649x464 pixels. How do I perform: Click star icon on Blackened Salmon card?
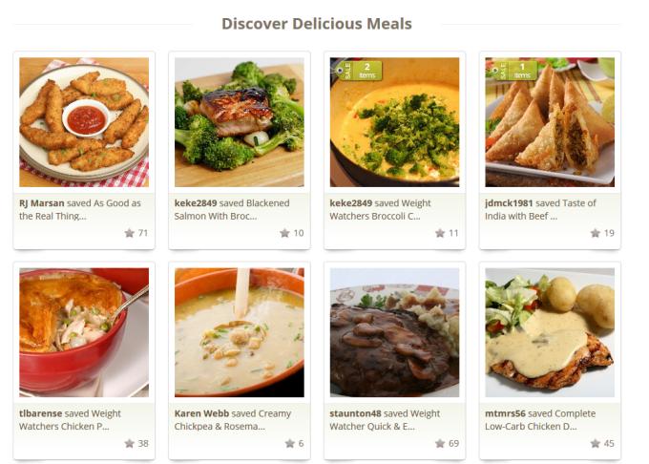point(284,233)
